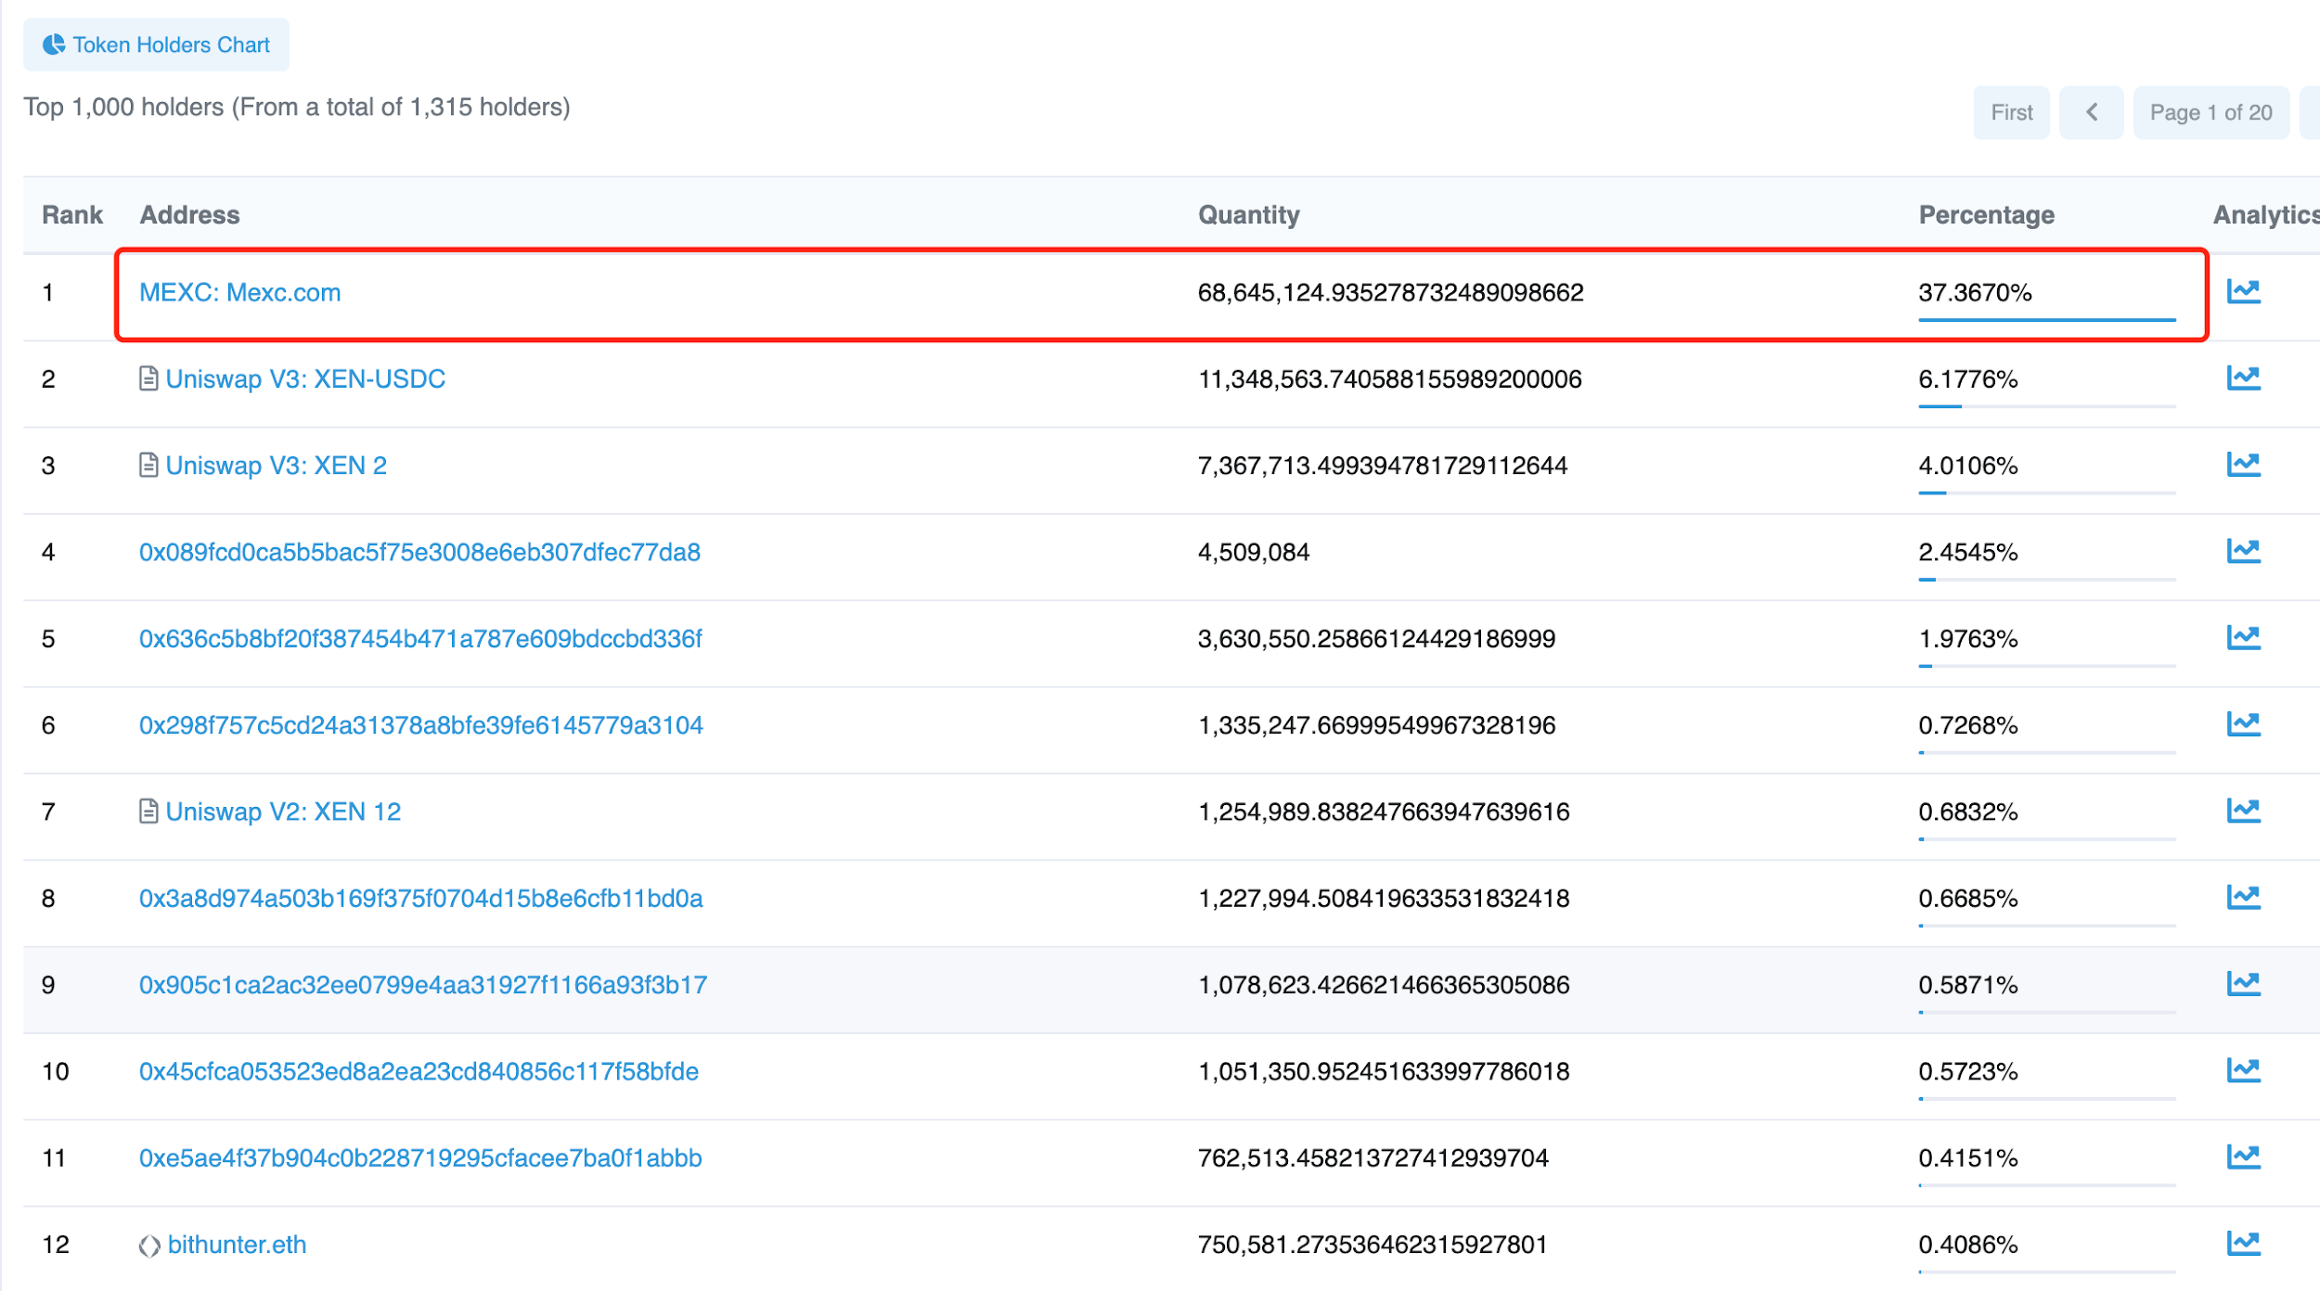2320x1291 pixels.
Task: View analytics for Uniswap V3: XEN-USDC holder
Action: 2245,377
